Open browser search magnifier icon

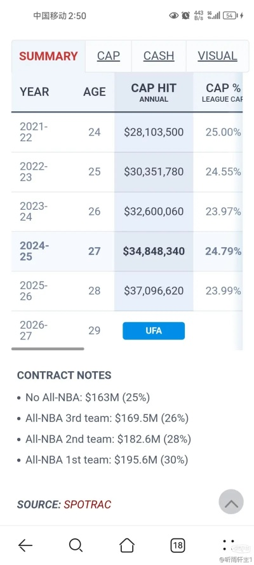pyautogui.click(x=76, y=545)
